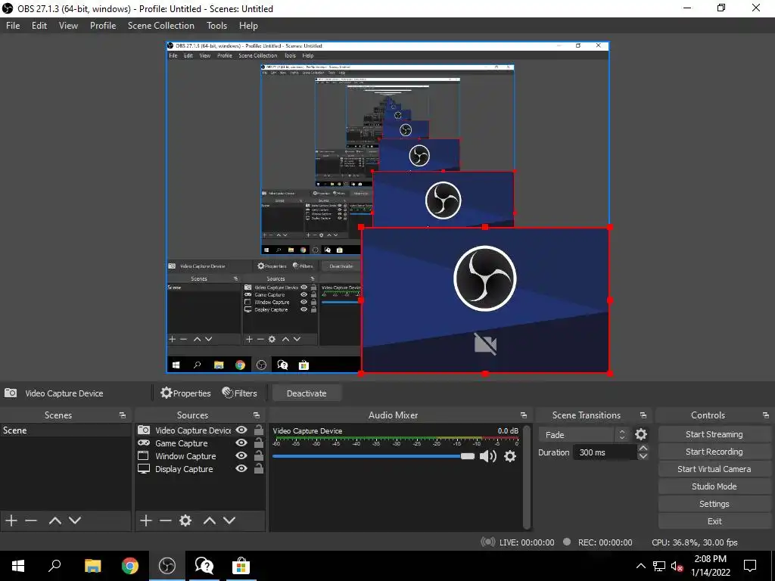Move source up in list
Image resolution: width=775 pixels, height=581 pixels.
coord(210,520)
